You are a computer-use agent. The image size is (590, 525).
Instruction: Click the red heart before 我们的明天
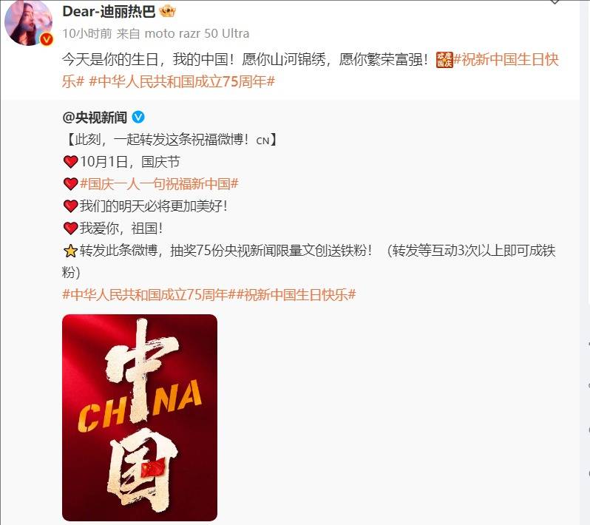click(70, 206)
